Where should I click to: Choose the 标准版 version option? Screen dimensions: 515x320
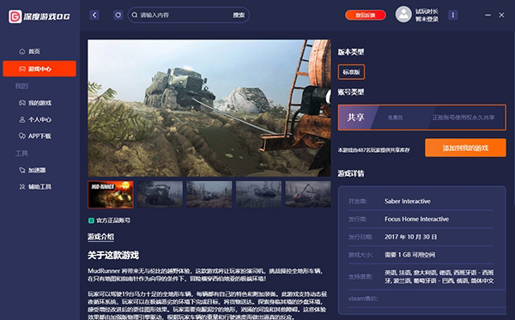[351, 72]
